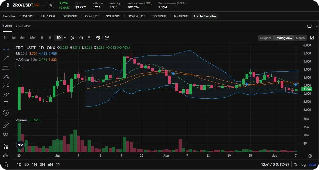Open XRP/USDT from favorites

click(x=92, y=16)
